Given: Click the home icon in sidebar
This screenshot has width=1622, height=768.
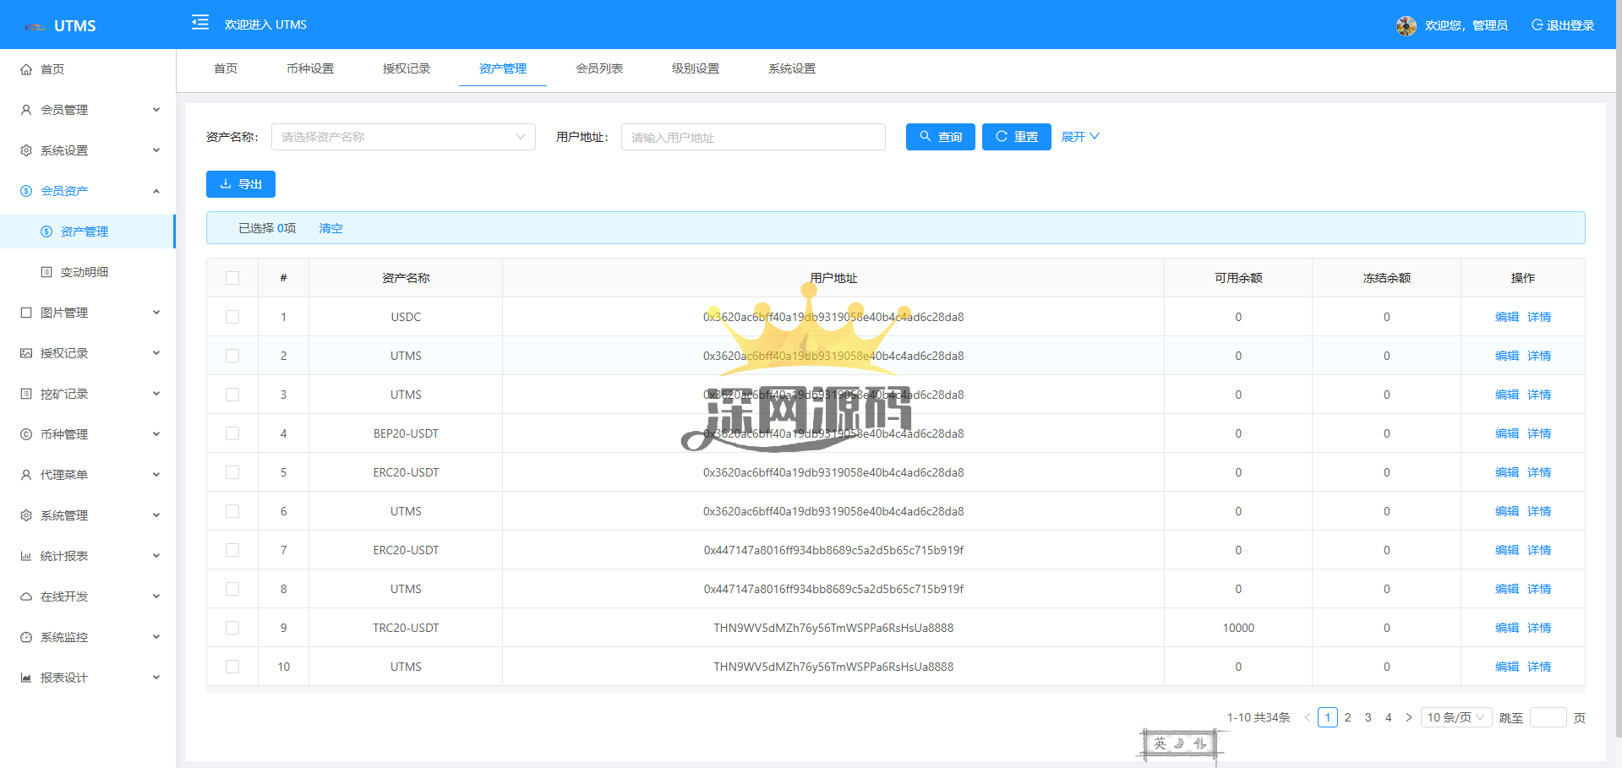Looking at the screenshot, I should click(x=26, y=69).
